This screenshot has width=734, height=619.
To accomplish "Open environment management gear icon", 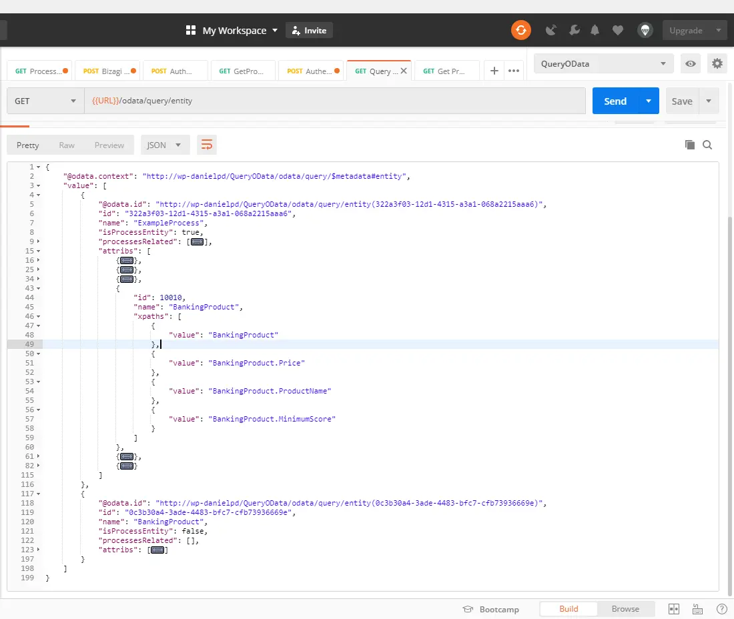I will click(717, 63).
